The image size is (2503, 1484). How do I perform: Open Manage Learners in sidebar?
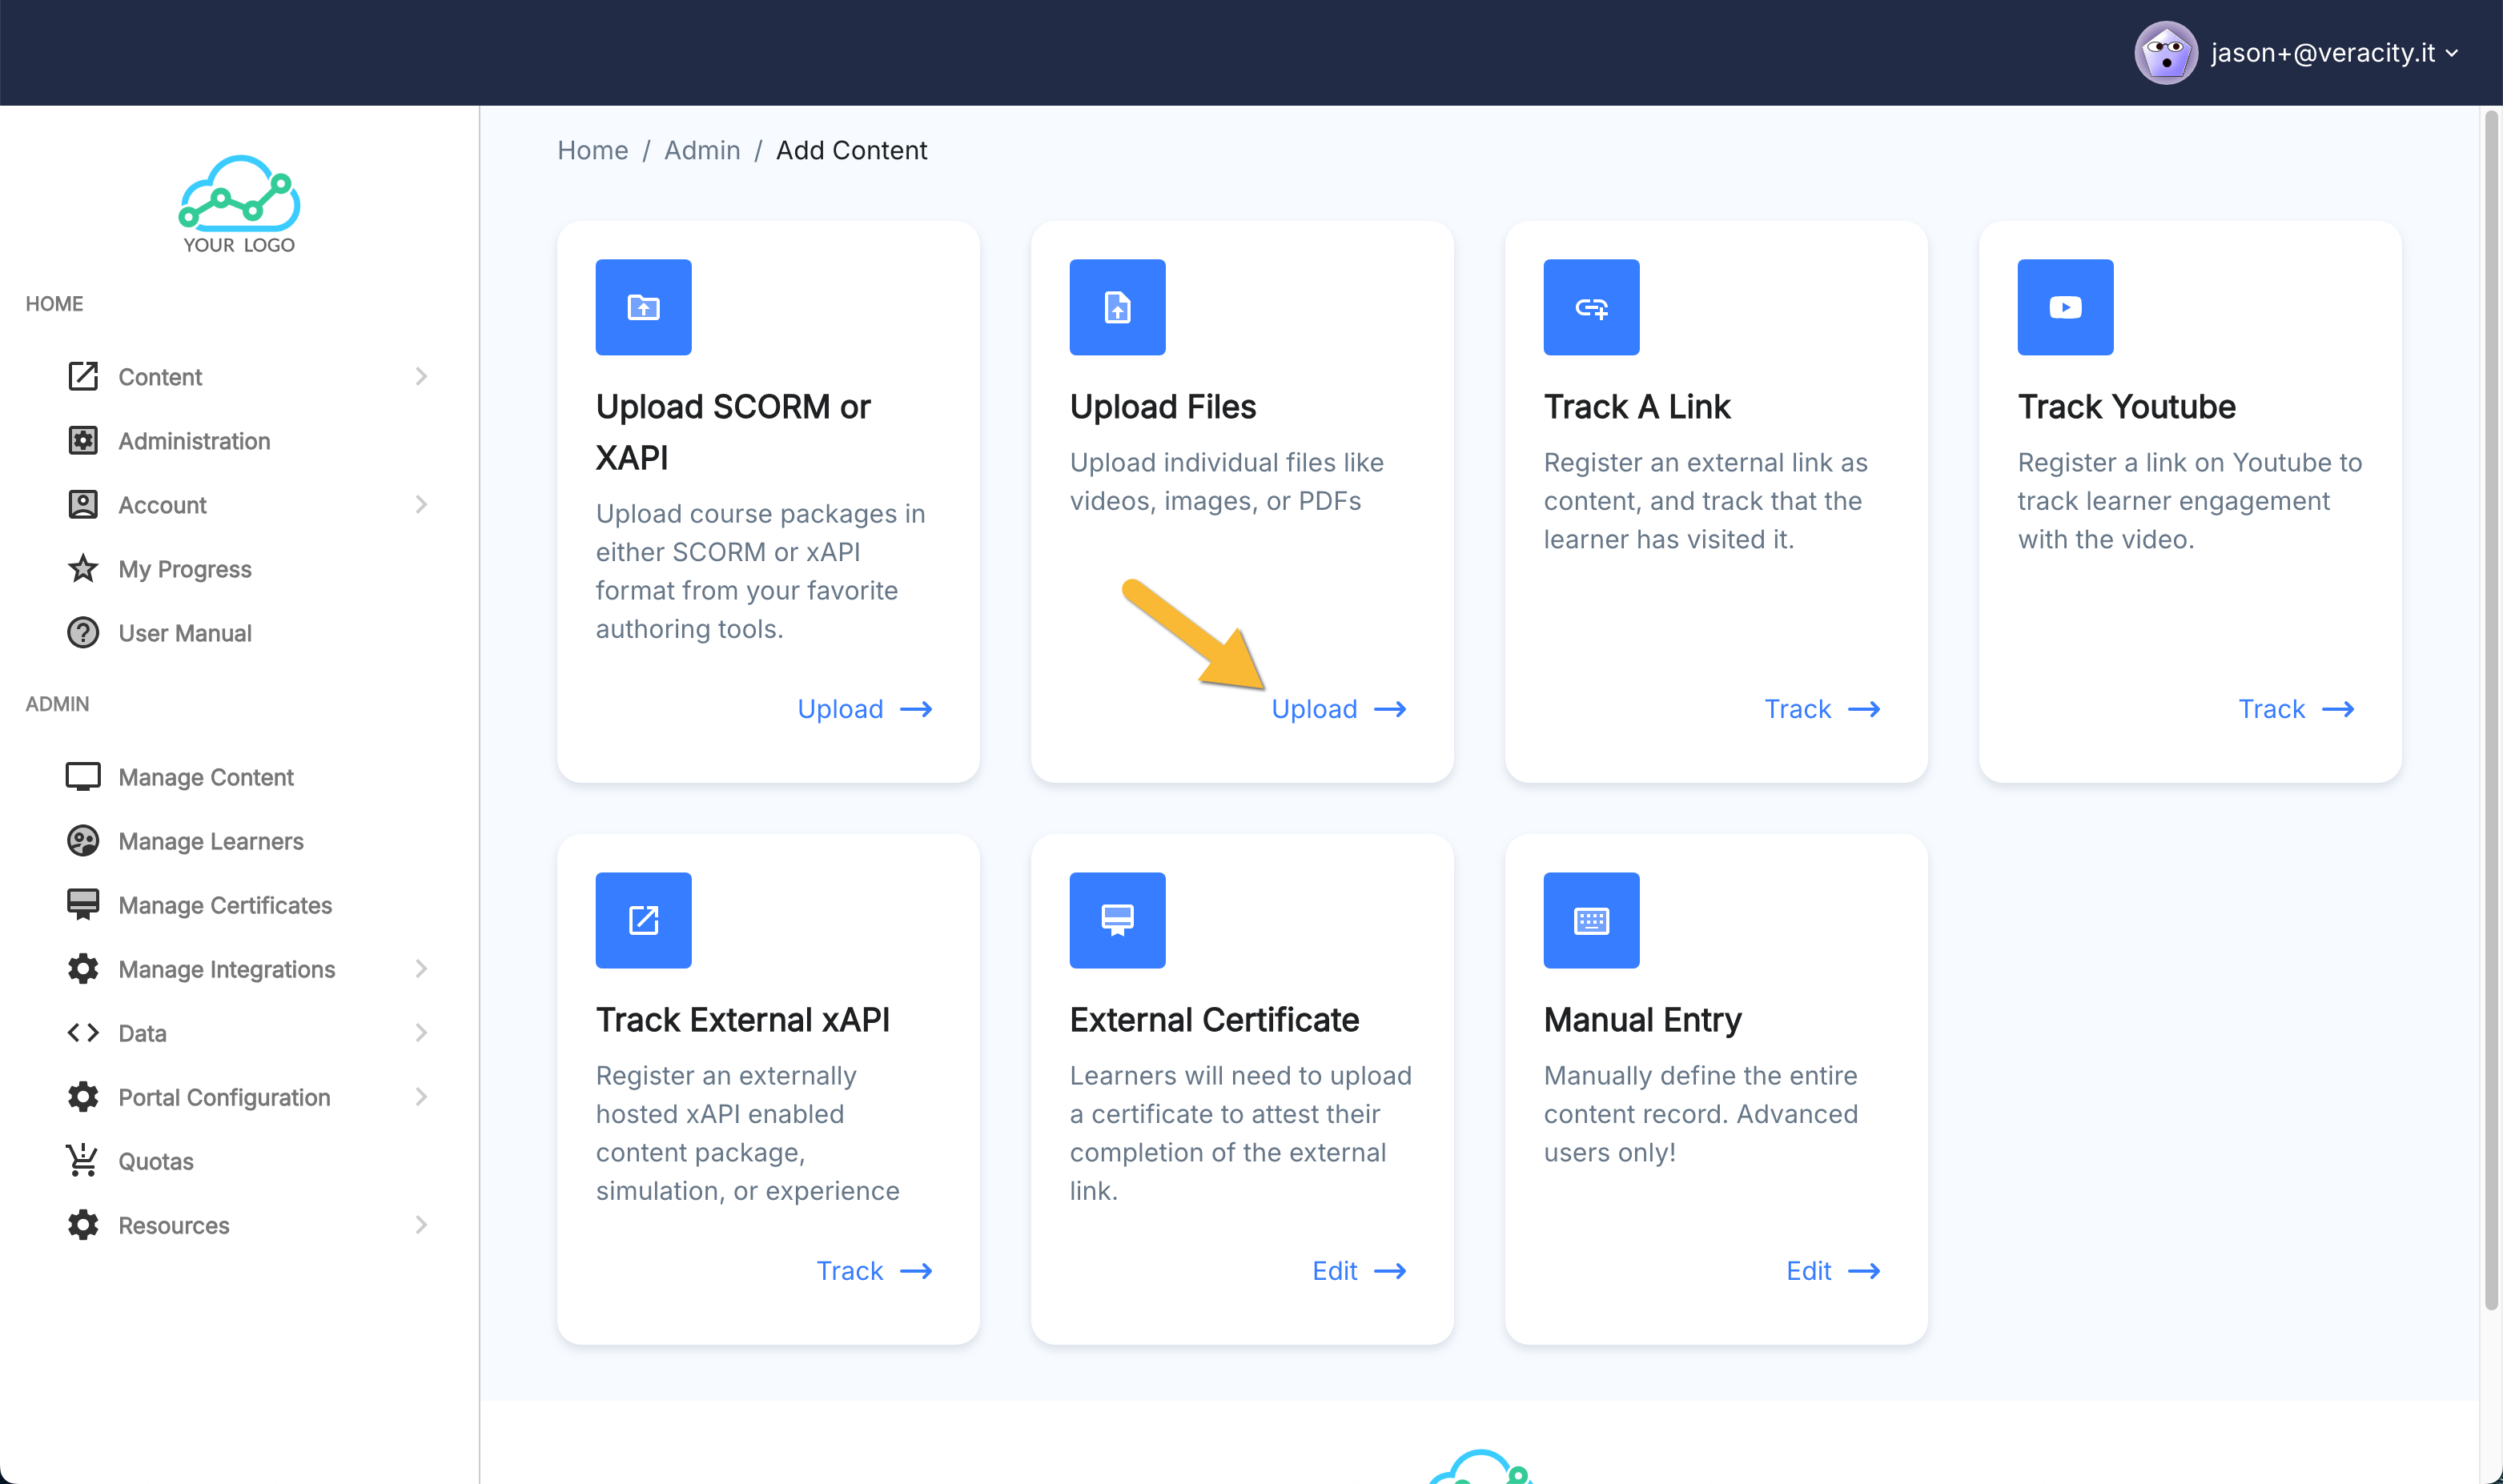pos(210,841)
